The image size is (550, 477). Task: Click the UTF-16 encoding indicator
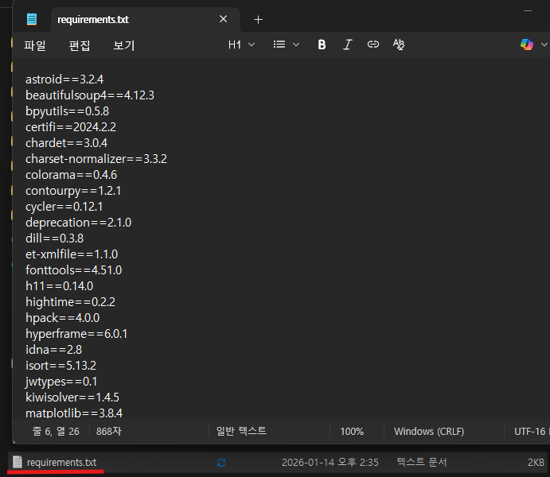[531, 432]
